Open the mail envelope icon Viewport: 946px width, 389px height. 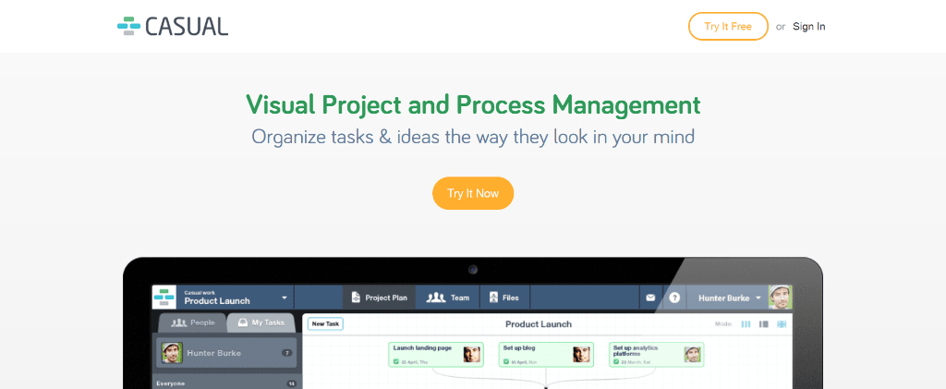coord(650,298)
